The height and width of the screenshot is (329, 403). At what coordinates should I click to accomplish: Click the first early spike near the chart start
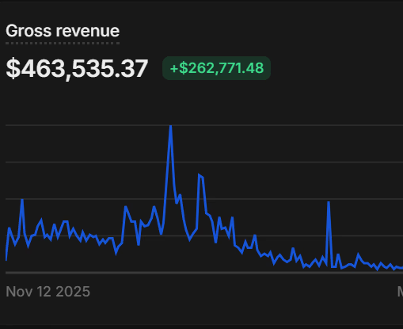[x=22, y=201]
